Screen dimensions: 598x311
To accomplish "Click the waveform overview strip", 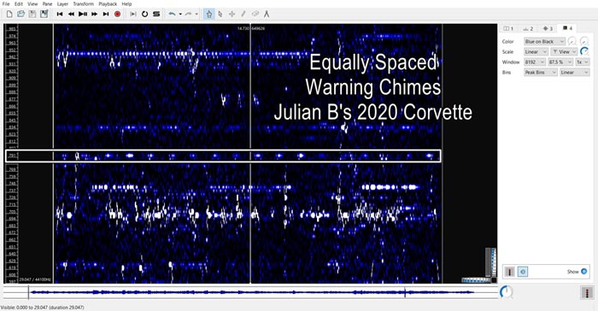I will [x=249, y=292].
